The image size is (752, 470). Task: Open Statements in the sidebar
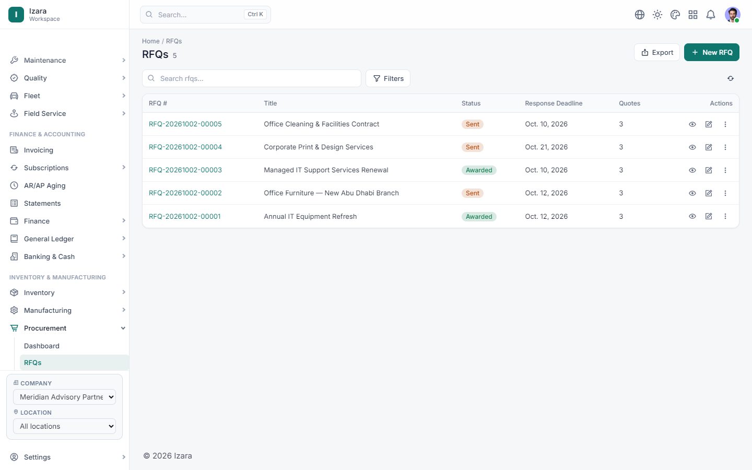click(x=67, y=203)
